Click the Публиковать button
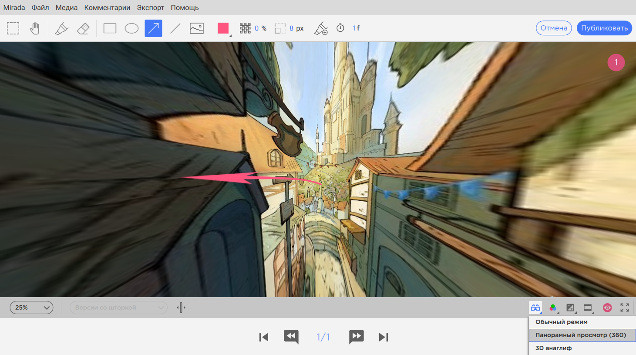Screen dimensions: 636x355 click(604, 28)
